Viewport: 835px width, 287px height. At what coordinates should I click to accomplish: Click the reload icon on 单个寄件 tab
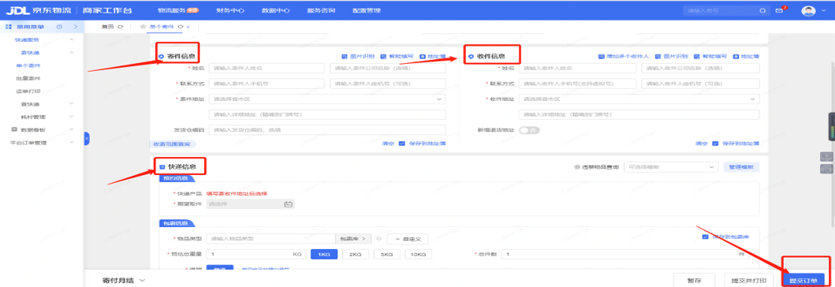coord(181,27)
